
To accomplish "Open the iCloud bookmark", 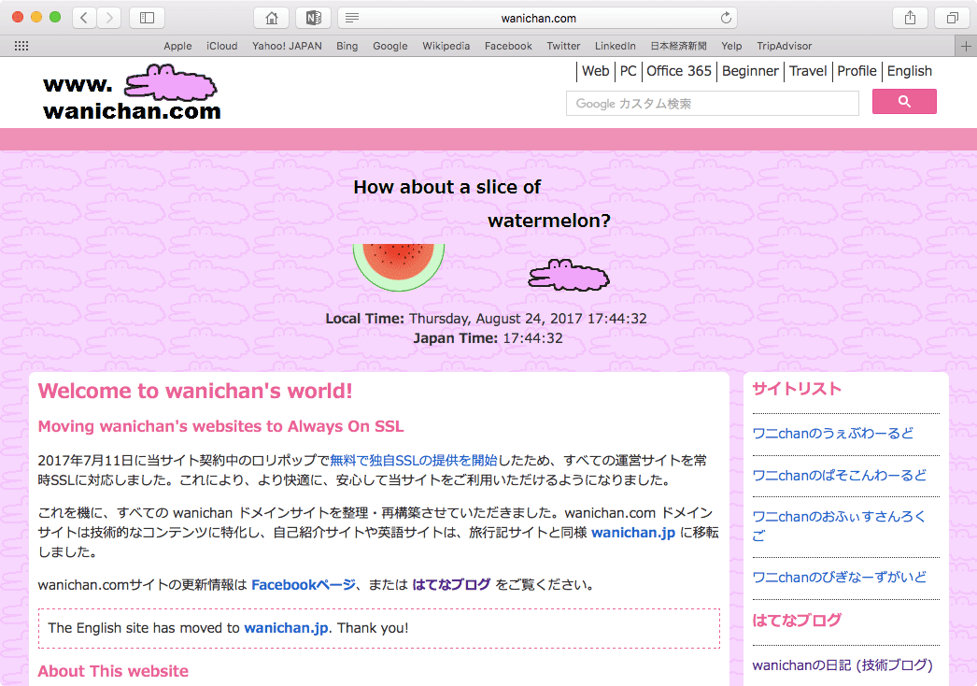I will [x=221, y=46].
